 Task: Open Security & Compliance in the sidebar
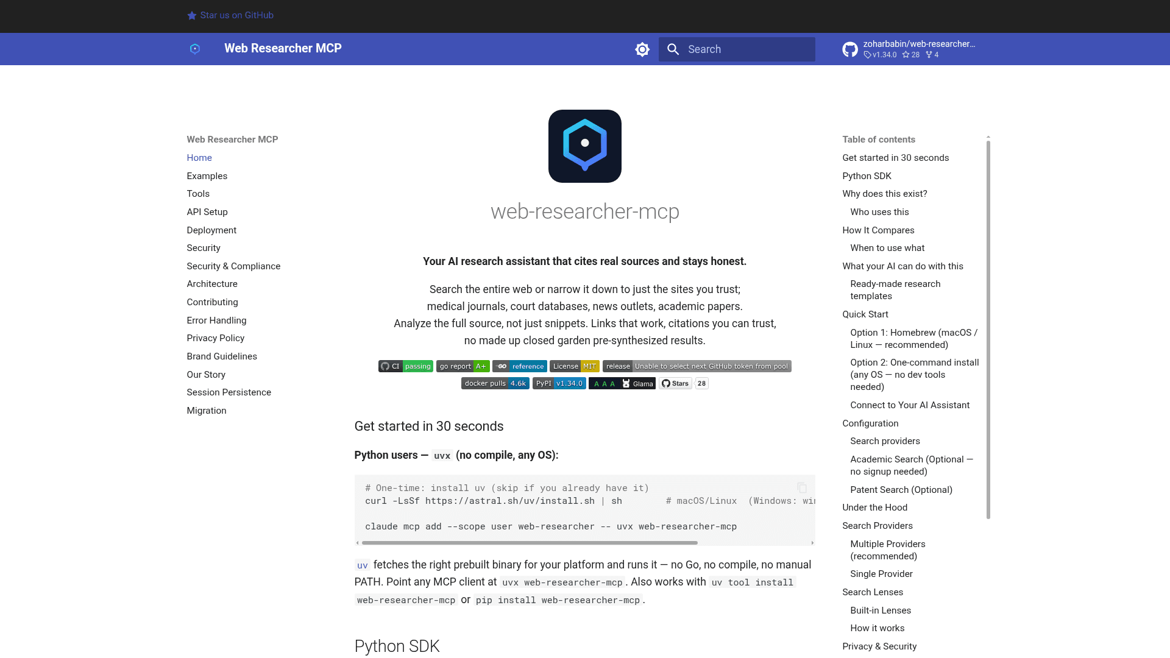click(x=233, y=266)
